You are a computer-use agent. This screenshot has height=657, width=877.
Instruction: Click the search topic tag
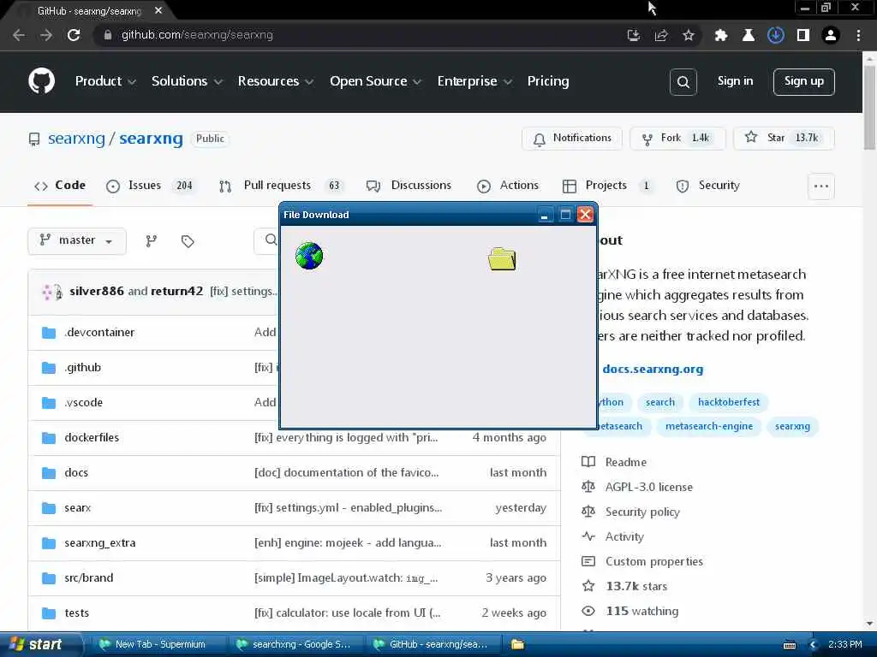tap(660, 402)
